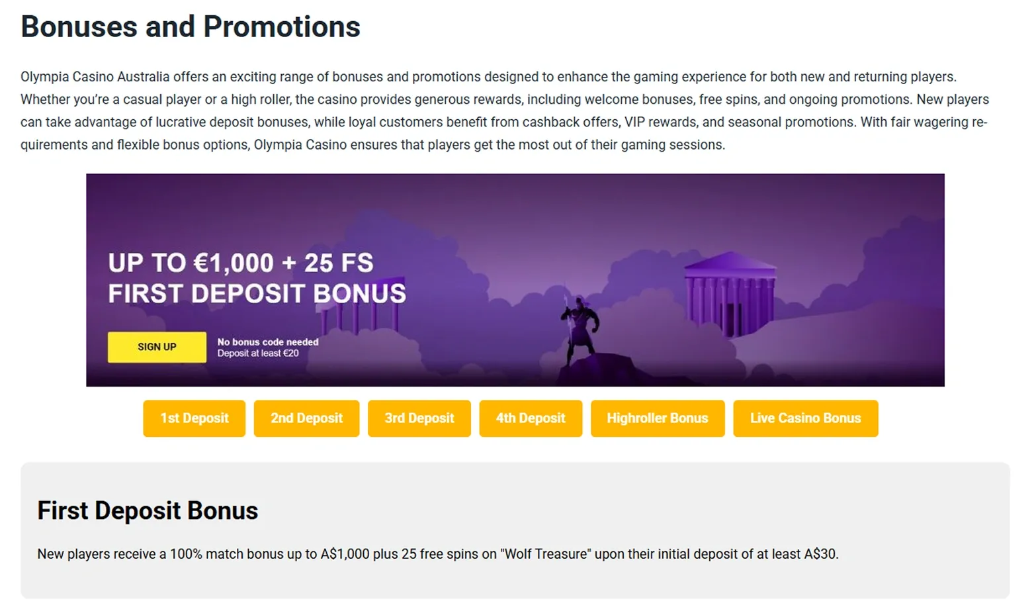Show the 4th Deposit bonus tab
Viewport: 1036px width, 609px height.
coord(531,418)
